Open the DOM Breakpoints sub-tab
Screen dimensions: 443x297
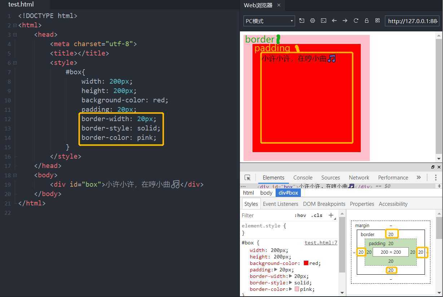point(324,204)
